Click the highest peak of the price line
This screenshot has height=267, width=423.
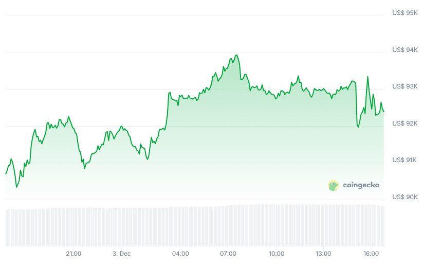pos(236,55)
